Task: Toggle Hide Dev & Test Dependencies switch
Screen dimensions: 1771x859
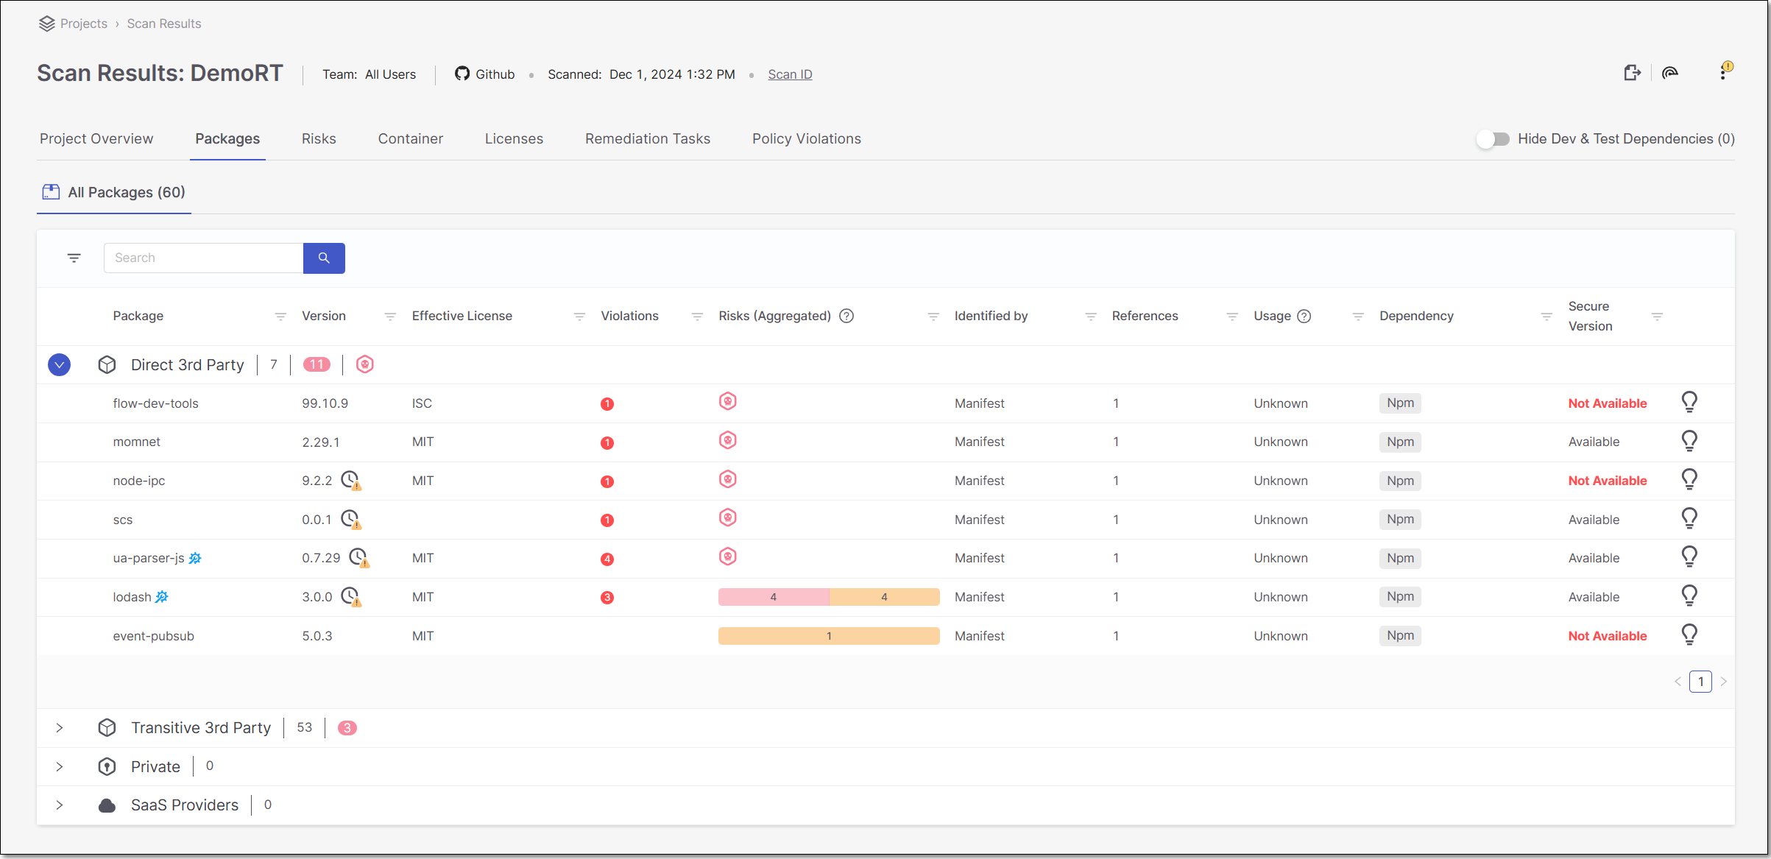Action: pos(1493,139)
